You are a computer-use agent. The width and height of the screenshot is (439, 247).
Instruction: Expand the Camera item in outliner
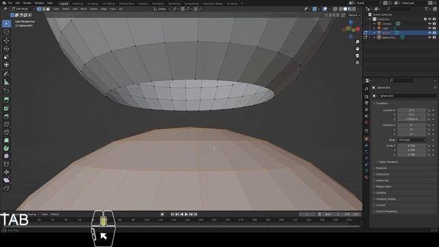coord(375,24)
